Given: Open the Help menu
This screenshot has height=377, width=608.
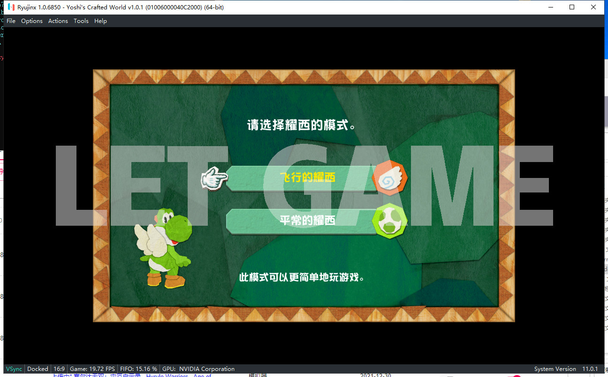Looking at the screenshot, I should [100, 21].
